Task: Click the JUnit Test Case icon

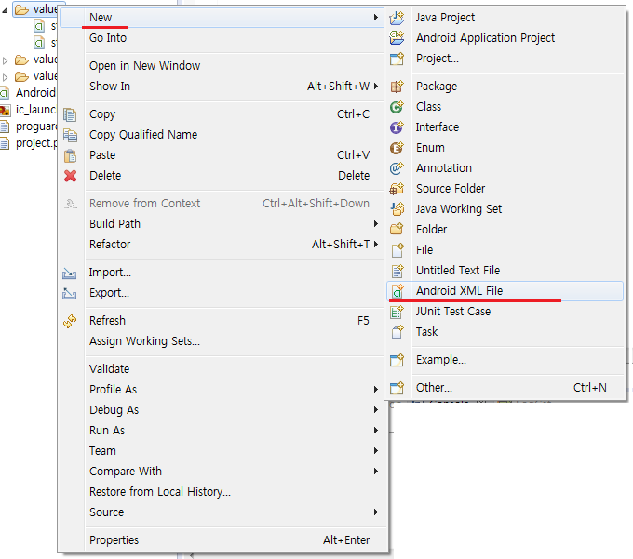Action: click(397, 312)
